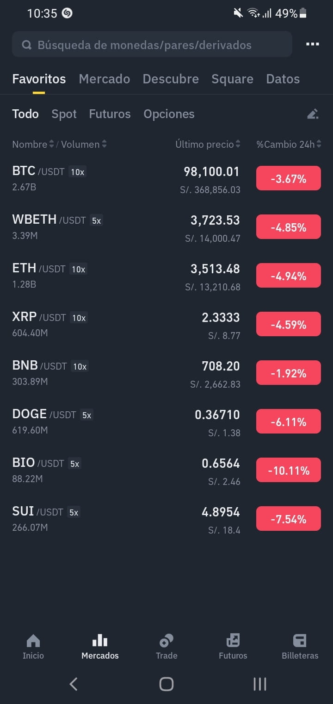Tap the Android recent apps icon
The image size is (333, 704).
[x=260, y=684]
